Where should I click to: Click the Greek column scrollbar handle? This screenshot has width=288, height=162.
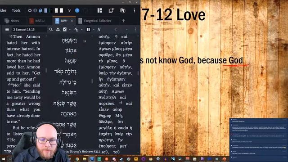point(138,73)
